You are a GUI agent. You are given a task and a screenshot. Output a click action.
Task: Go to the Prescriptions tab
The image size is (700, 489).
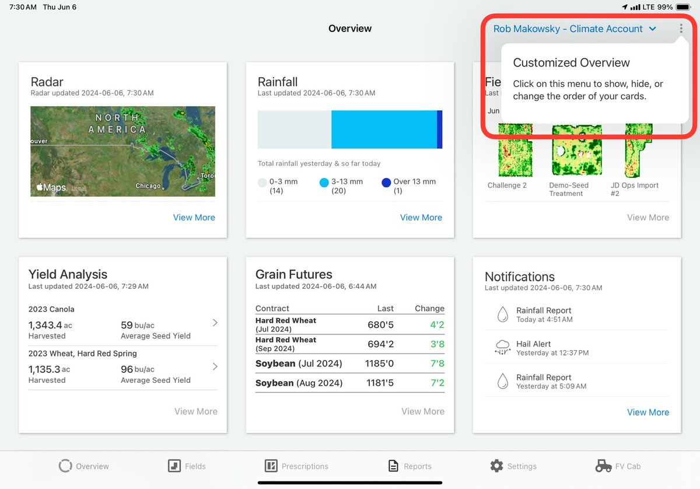[296, 466]
